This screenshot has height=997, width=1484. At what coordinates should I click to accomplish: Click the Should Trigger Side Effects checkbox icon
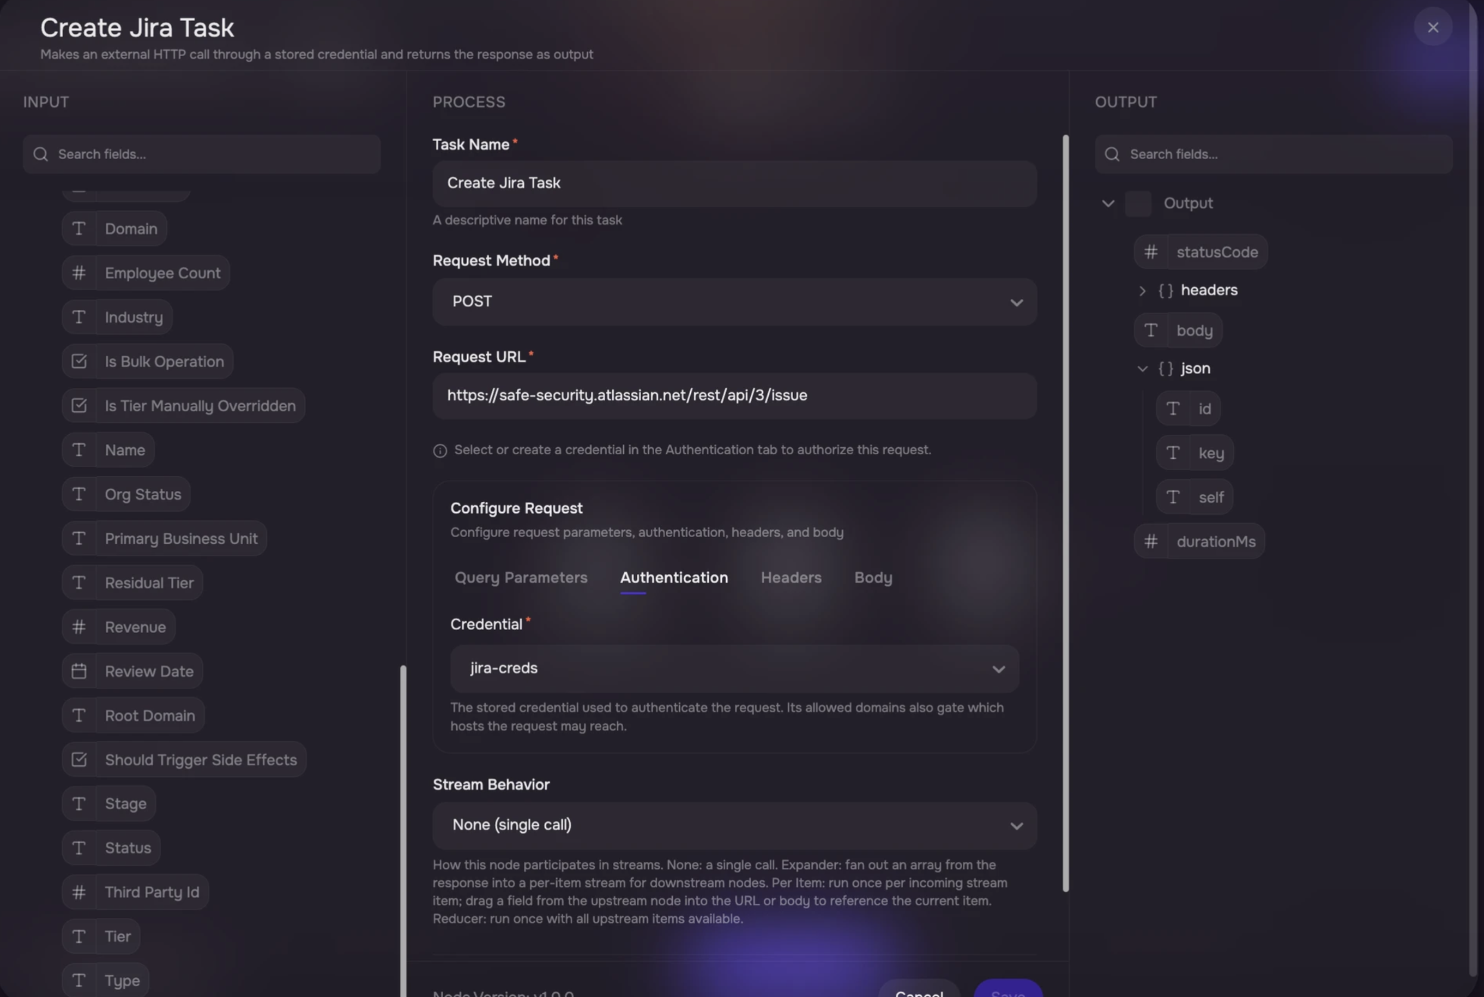point(79,759)
